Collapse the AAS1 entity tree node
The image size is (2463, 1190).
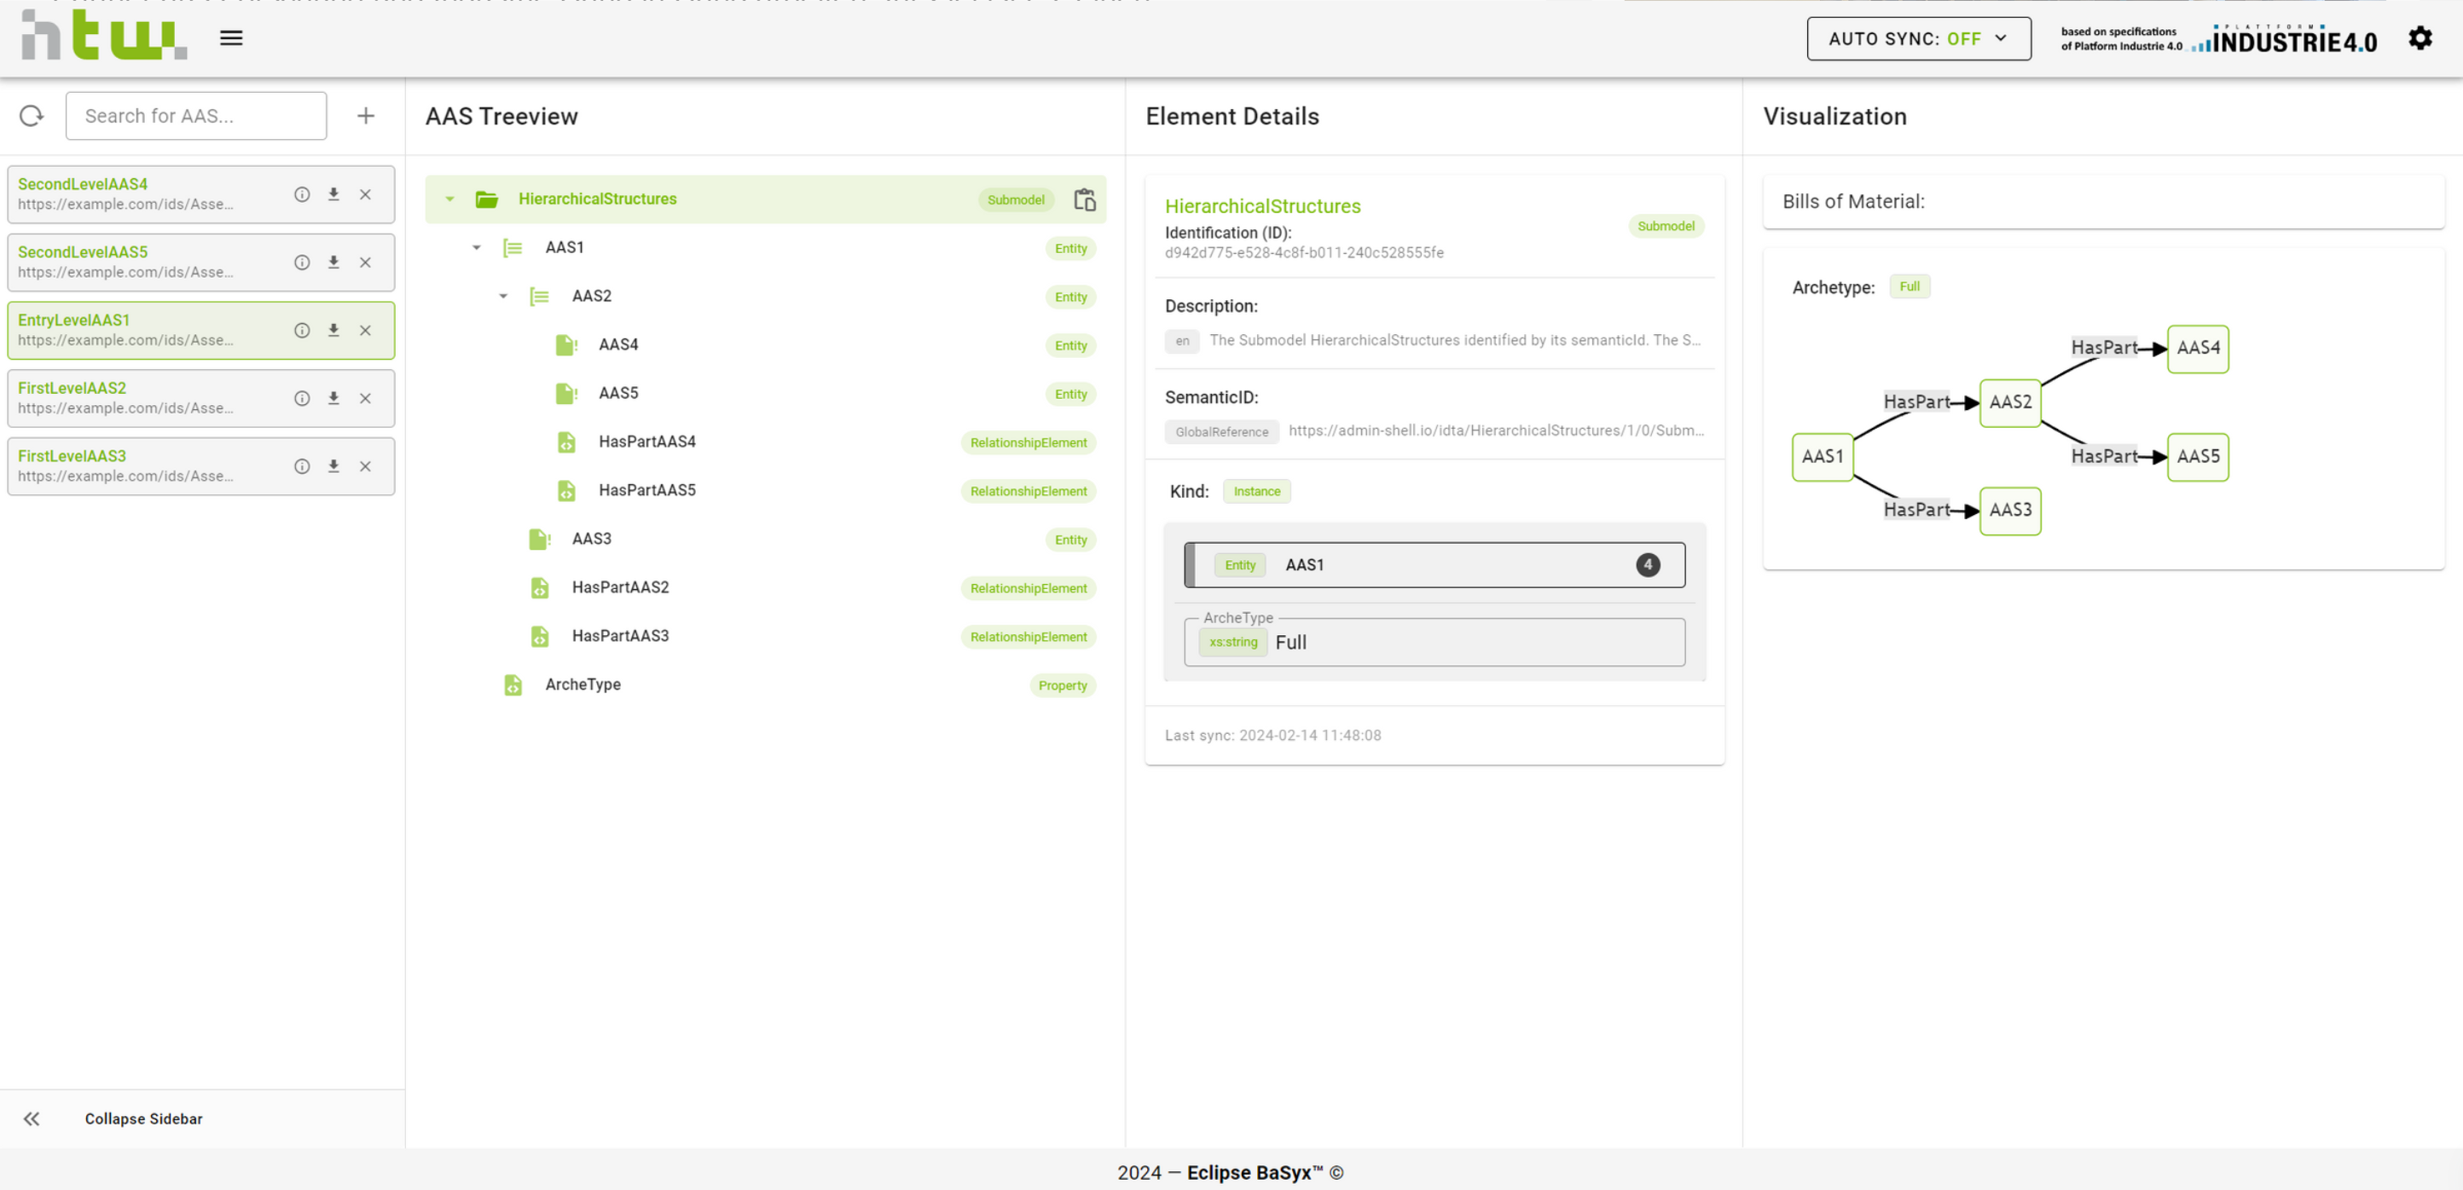pos(476,247)
